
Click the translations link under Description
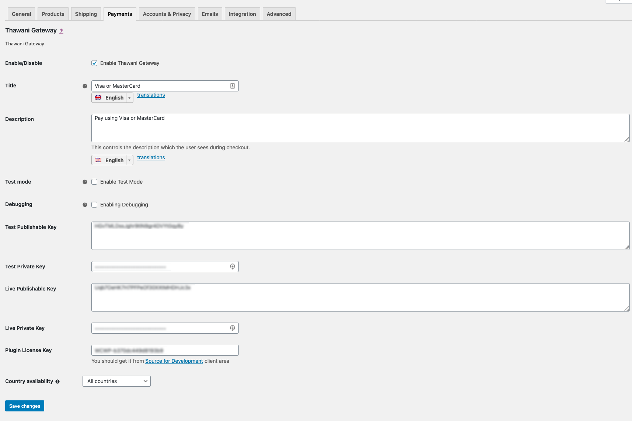(151, 157)
